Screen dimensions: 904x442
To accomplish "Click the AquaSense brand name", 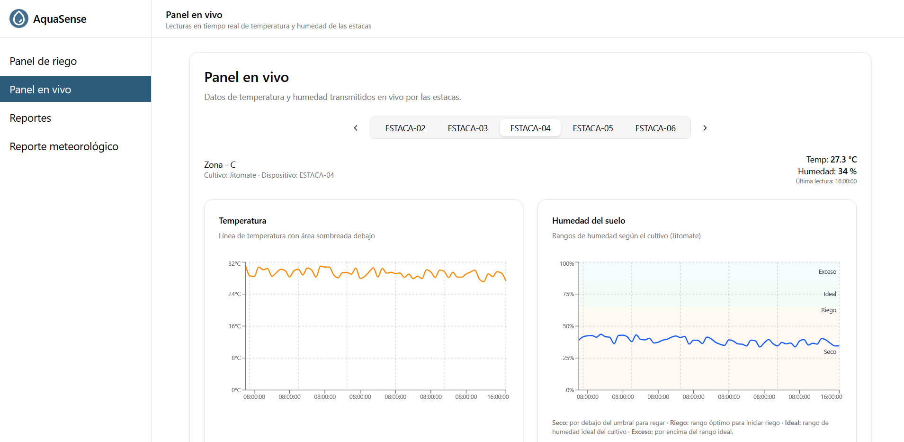I will pos(60,19).
